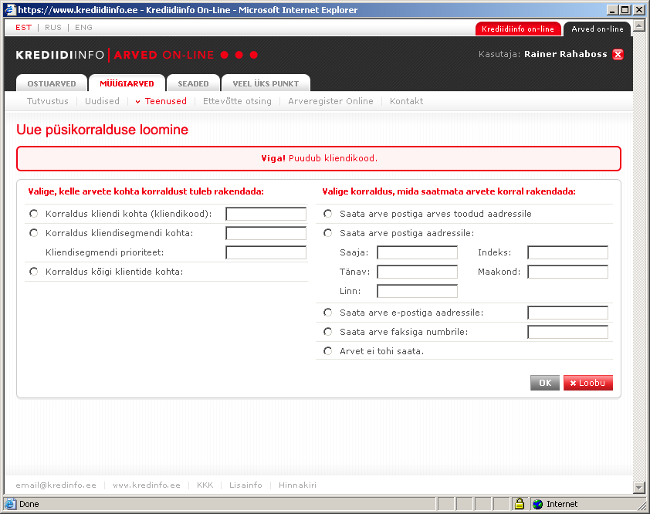Open the Lisainfo footer link
Viewport: 650px width, 514px height.
[245, 485]
